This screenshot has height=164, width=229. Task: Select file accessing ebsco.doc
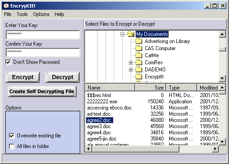pos(109,108)
